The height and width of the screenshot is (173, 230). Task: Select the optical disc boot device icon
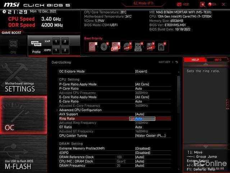pyautogui.click(x=104, y=46)
